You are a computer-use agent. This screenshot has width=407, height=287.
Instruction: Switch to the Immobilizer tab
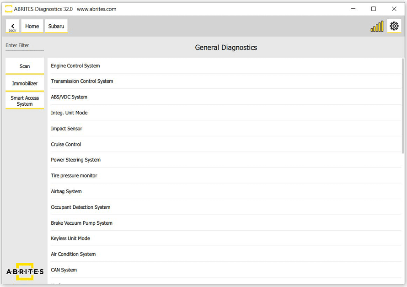25,83
